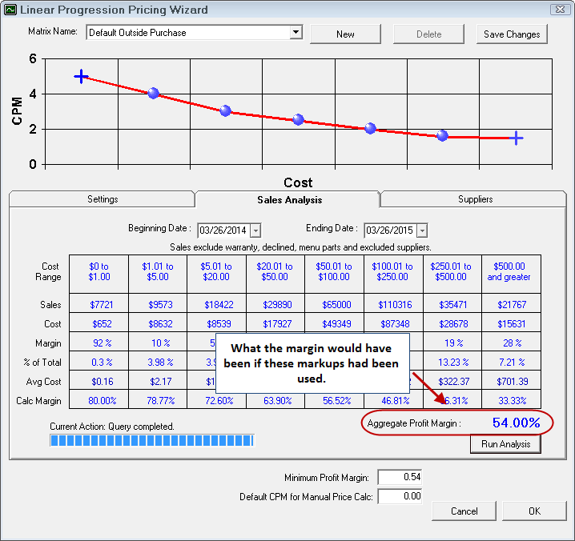This screenshot has height=541, width=575.
Task: Close the Linear Progression Pricing Wizard window
Action: (x=559, y=10)
